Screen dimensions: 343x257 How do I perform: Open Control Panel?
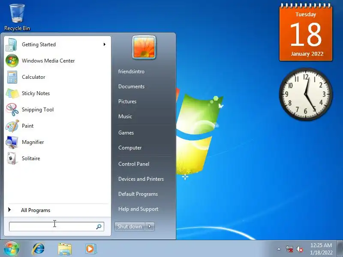(134, 164)
